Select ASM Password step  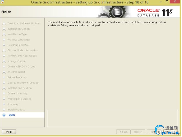click(16, 72)
